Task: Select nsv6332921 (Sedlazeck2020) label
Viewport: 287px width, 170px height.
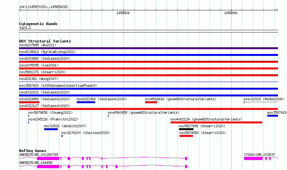Action: click(45, 92)
